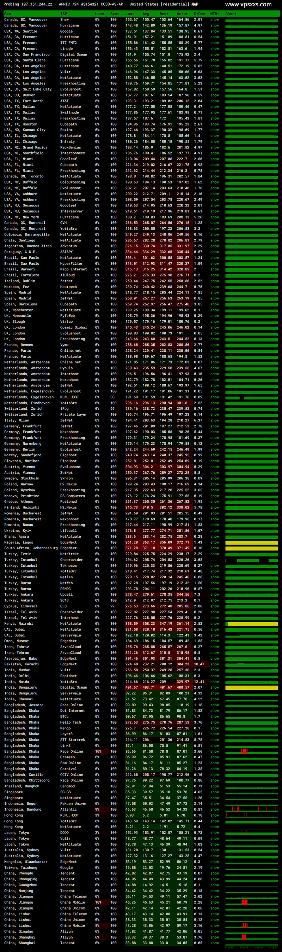Select the 'RackGenius' ISP cell
This screenshot has height=952, width=282.
coord(70,147)
